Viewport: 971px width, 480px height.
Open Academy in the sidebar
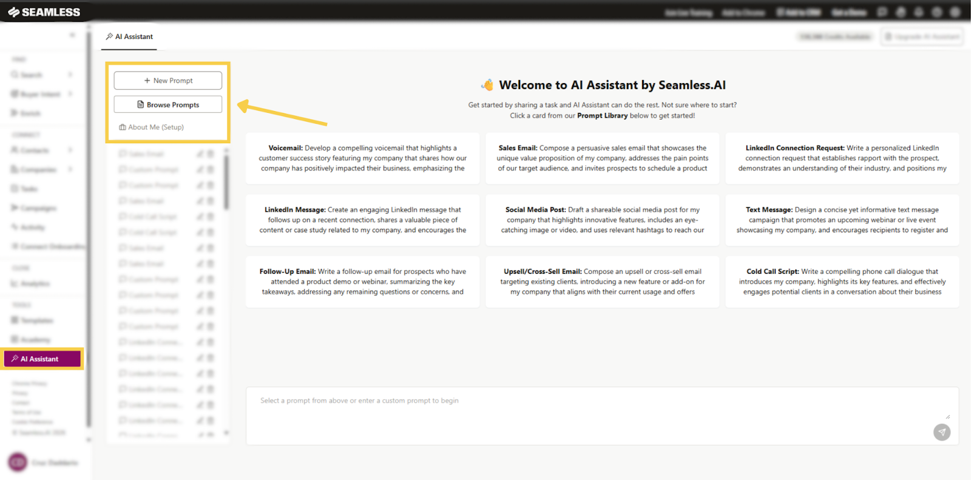click(x=31, y=340)
